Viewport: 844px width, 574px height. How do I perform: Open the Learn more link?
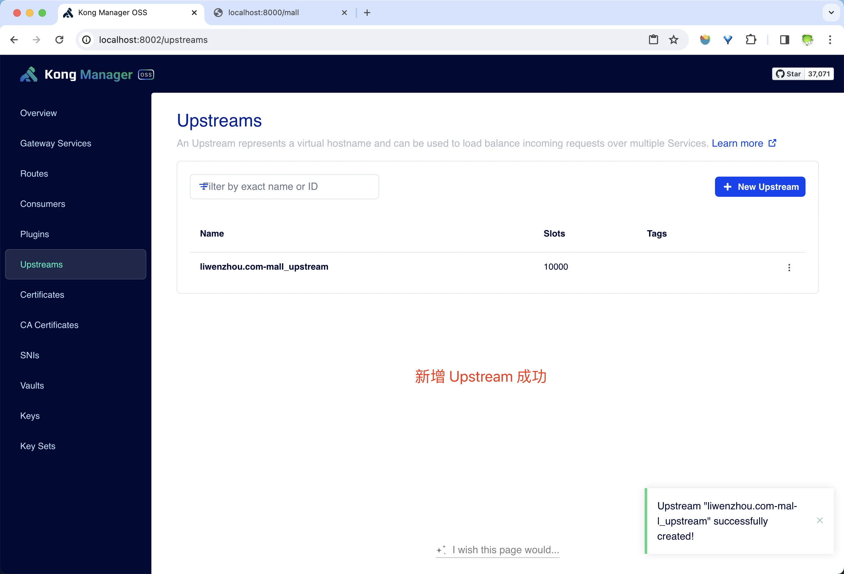pyautogui.click(x=737, y=143)
